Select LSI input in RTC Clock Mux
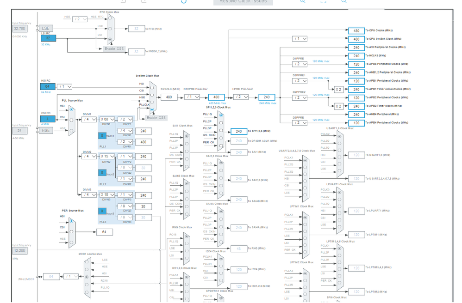This screenshot has height=303, width=462. 110,39
